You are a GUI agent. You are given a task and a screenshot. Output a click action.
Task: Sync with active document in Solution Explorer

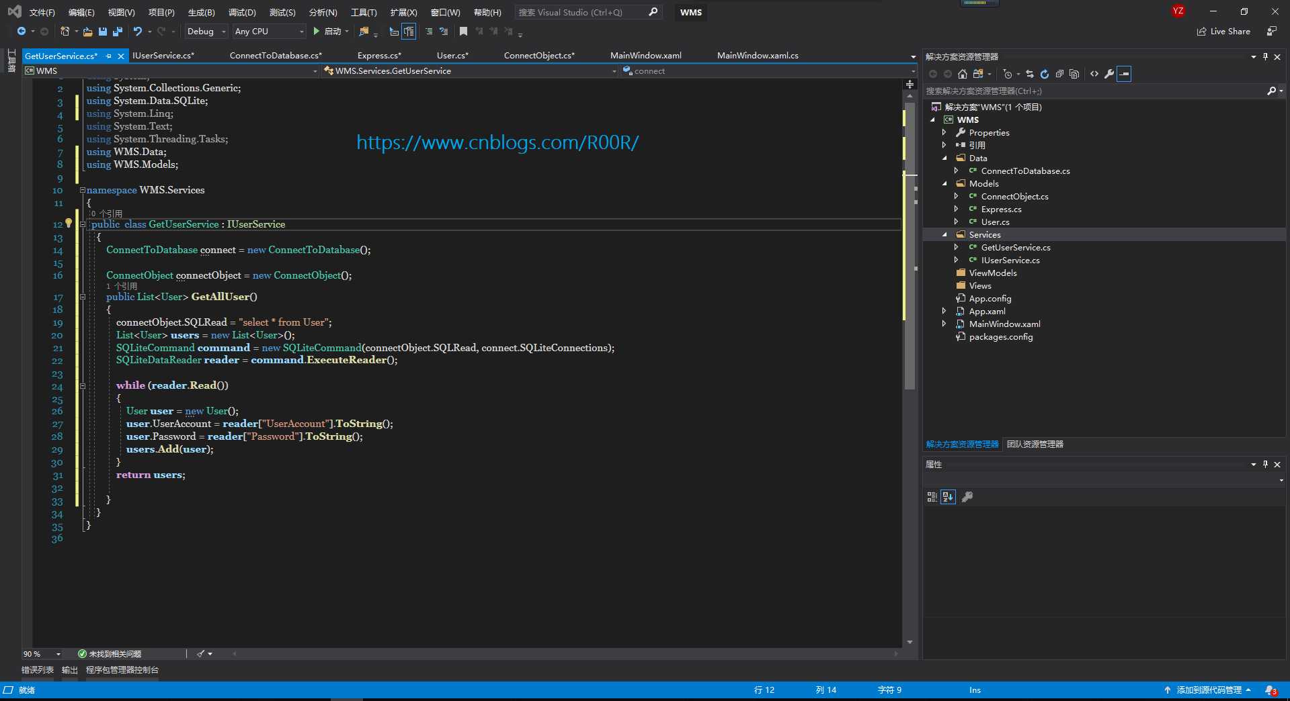(x=1030, y=74)
